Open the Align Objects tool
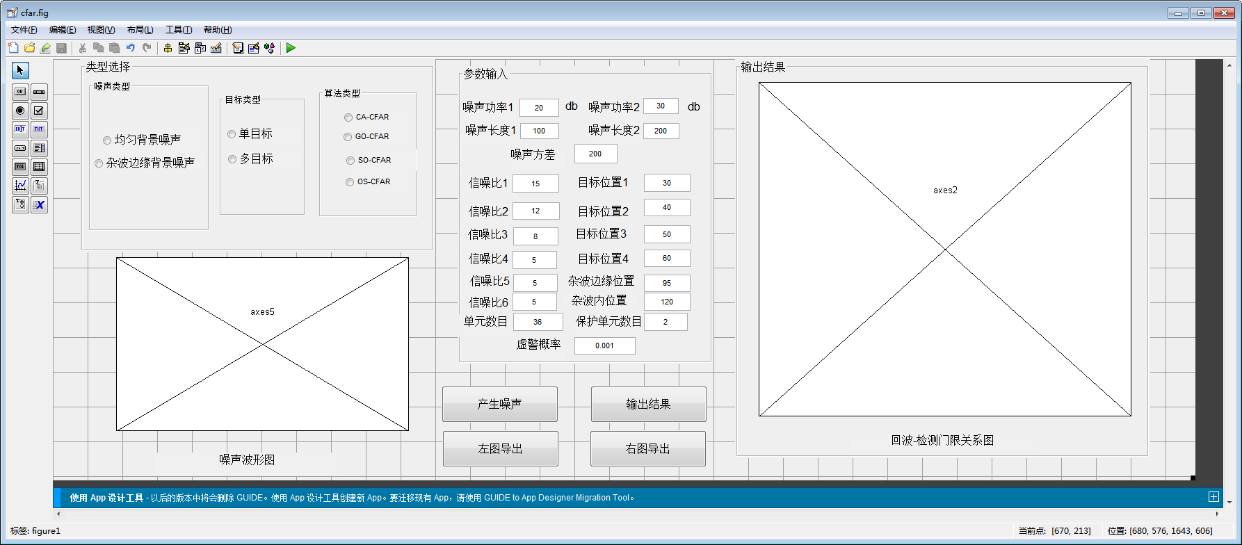Screen dimensions: 1242x545 coord(168,48)
